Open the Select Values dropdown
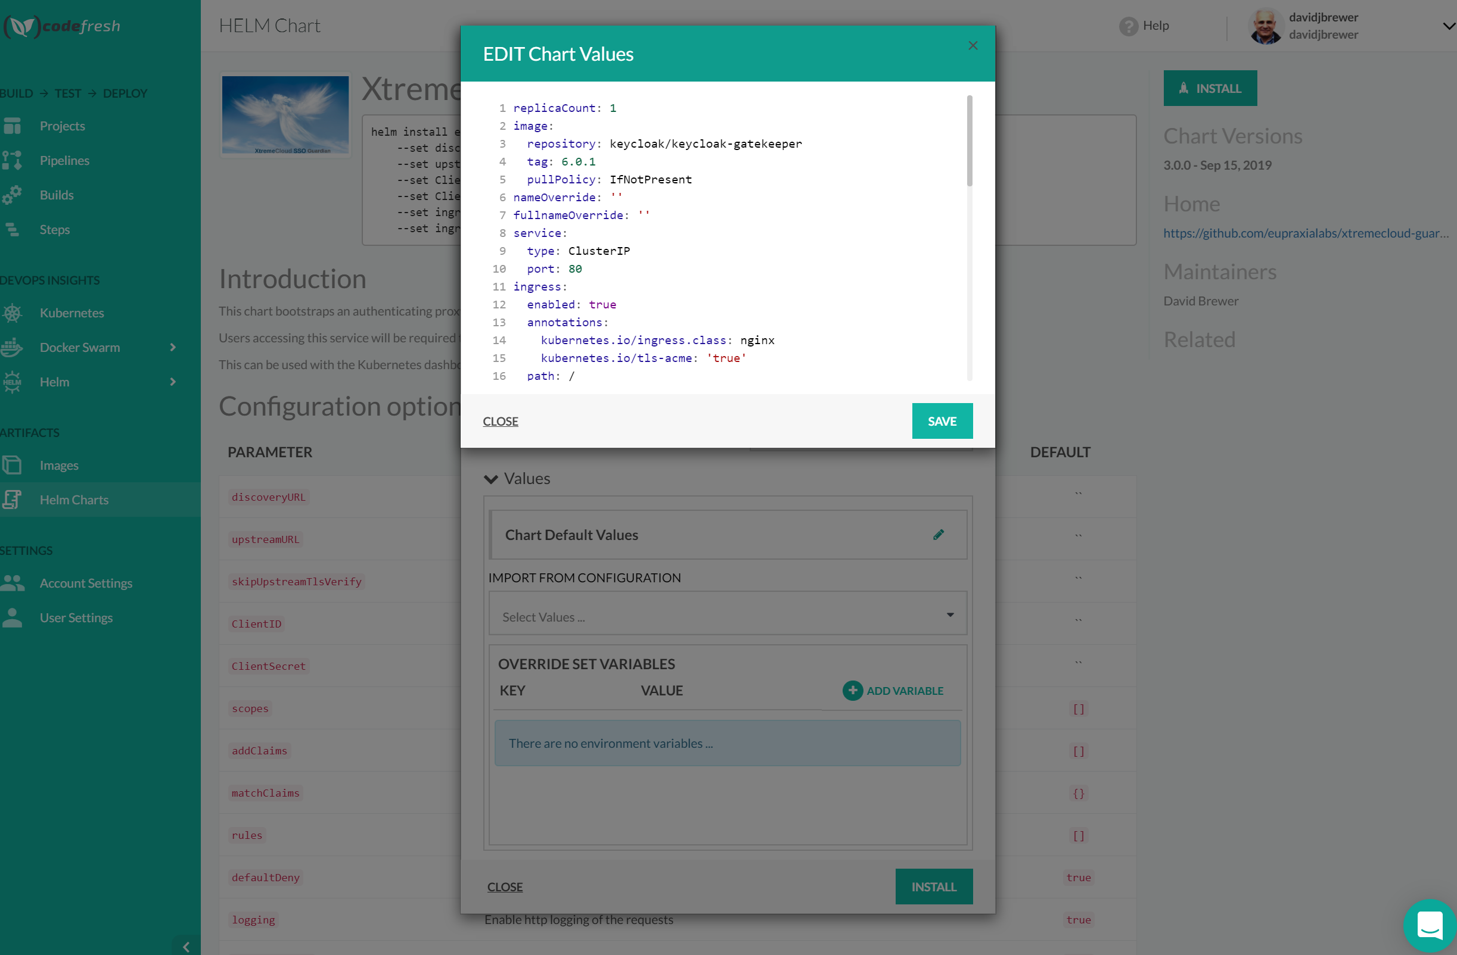 (727, 613)
